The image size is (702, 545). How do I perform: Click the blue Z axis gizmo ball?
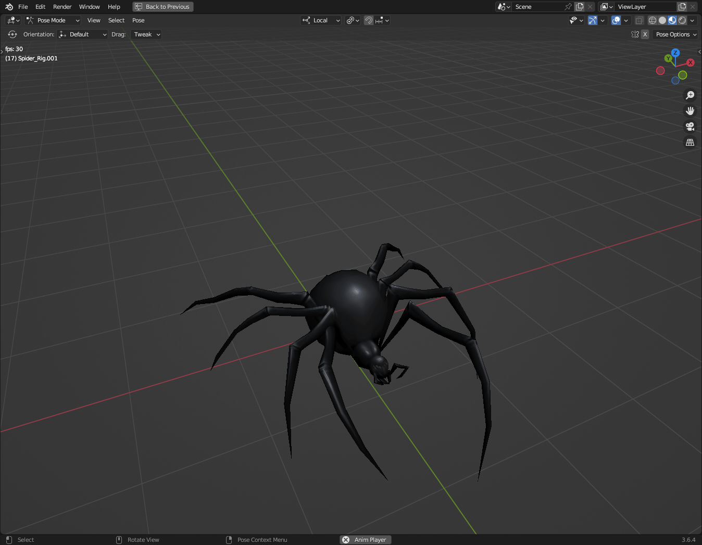click(675, 53)
